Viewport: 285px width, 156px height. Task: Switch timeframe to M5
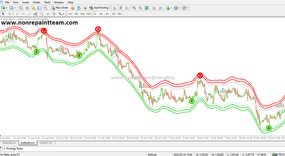point(76,14)
